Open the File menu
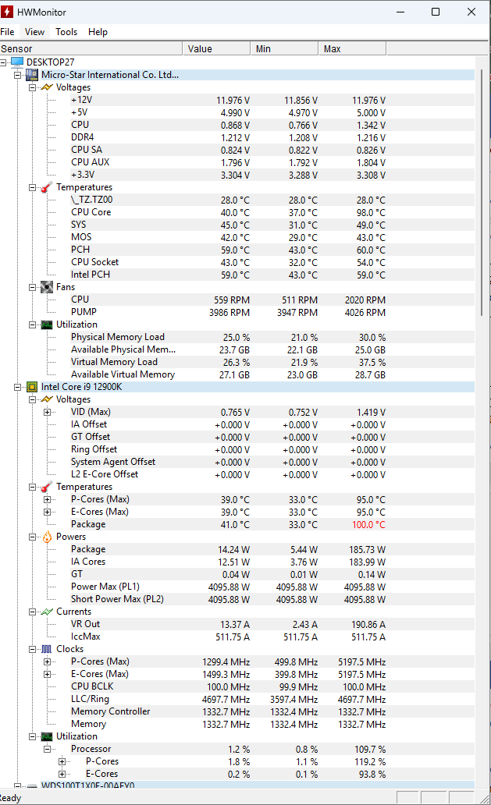This screenshot has height=805, width=491. [x=7, y=32]
